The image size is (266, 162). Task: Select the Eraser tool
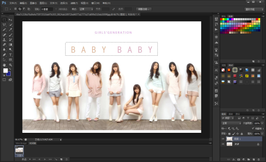pos(4,45)
